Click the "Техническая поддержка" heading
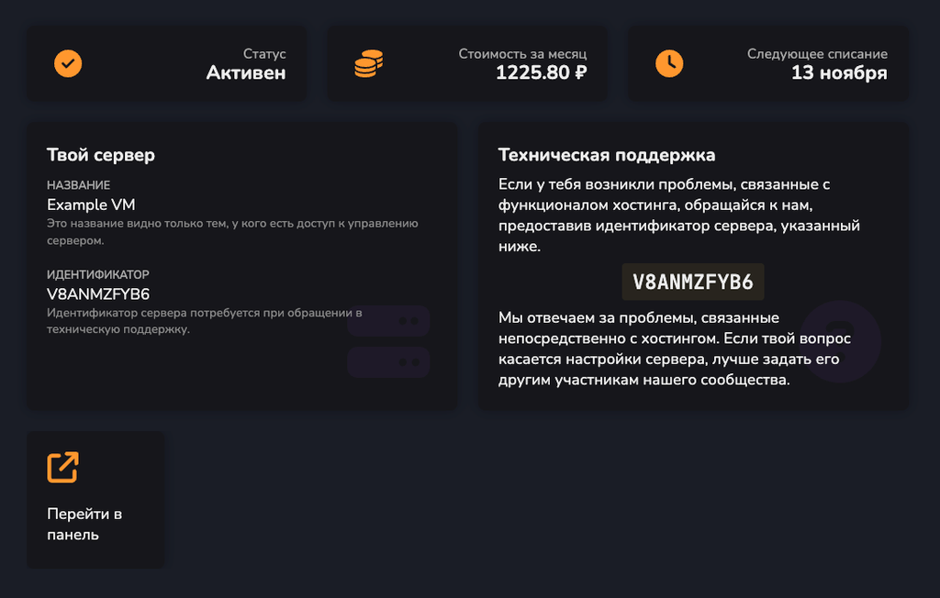Screen dimensions: 940x598 607,155
